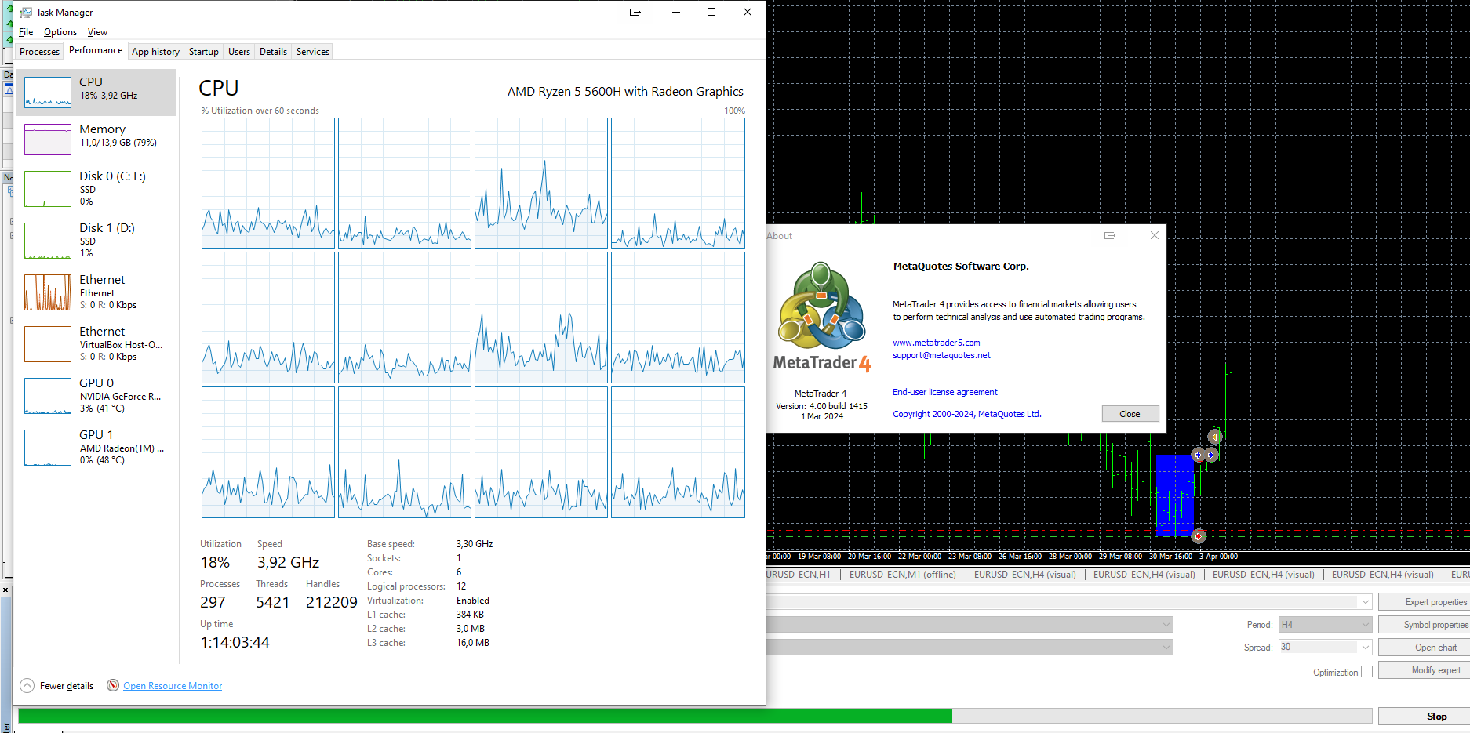Expand the top dropdown beside Expert properties
1470x733 pixels.
pyautogui.click(x=1366, y=602)
